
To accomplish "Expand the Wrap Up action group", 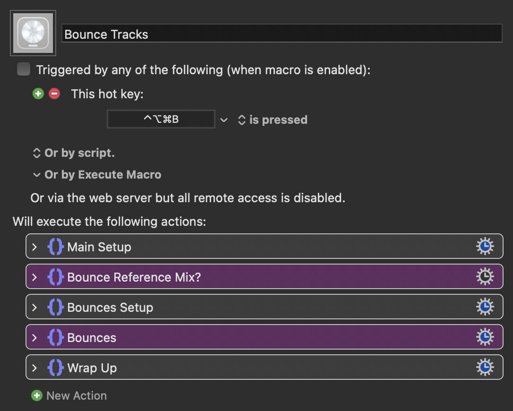I will click(34, 368).
